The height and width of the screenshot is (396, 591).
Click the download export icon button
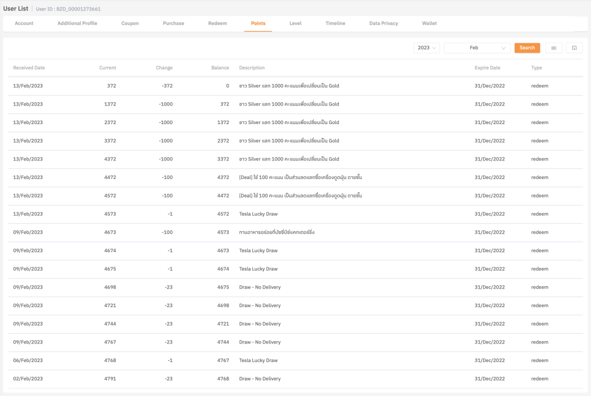click(574, 48)
